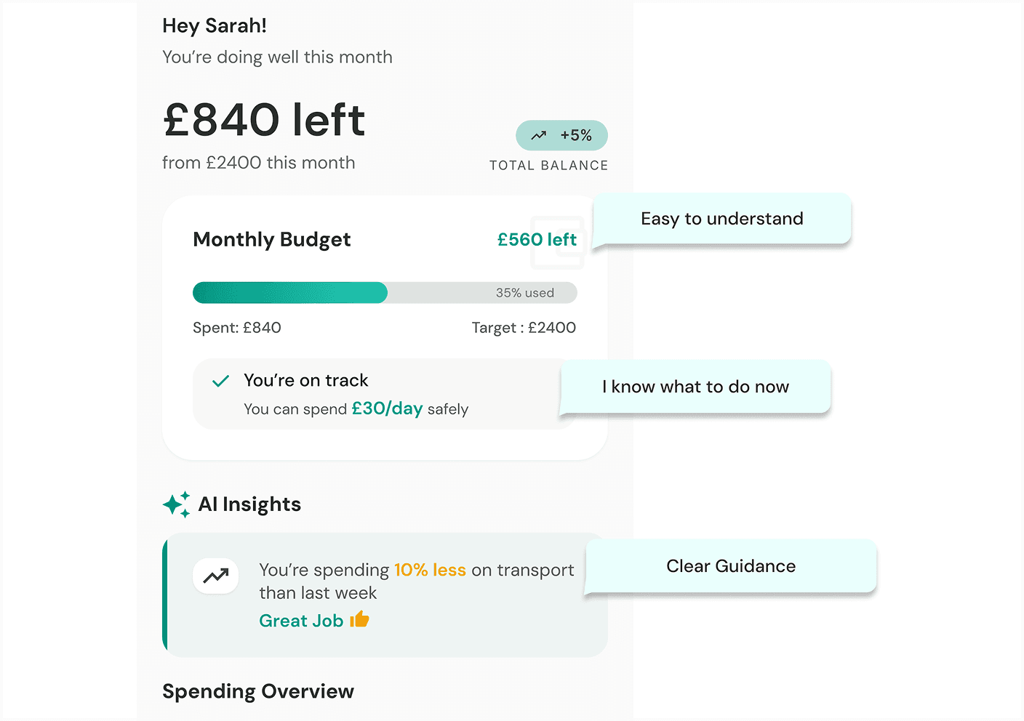Click the trend chart icon in insight card
The image size is (1024, 721).
click(x=216, y=576)
